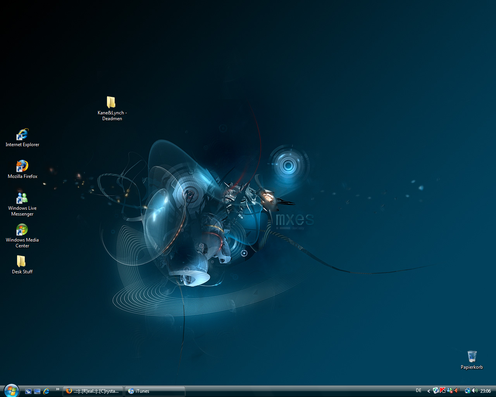Image resolution: width=496 pixels, height=397 pixels.
Task: Switch to the Firefox [R]eal [C]rysta taskbar window
Action: [93, 391]
